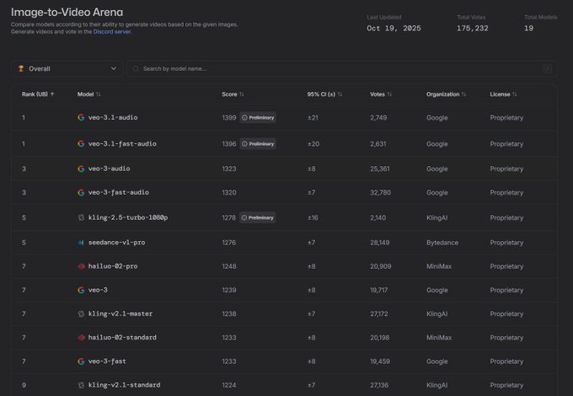Click the Image-to-Video Arena page title
This screenshot has height=396, width=573.
[67, 12]
